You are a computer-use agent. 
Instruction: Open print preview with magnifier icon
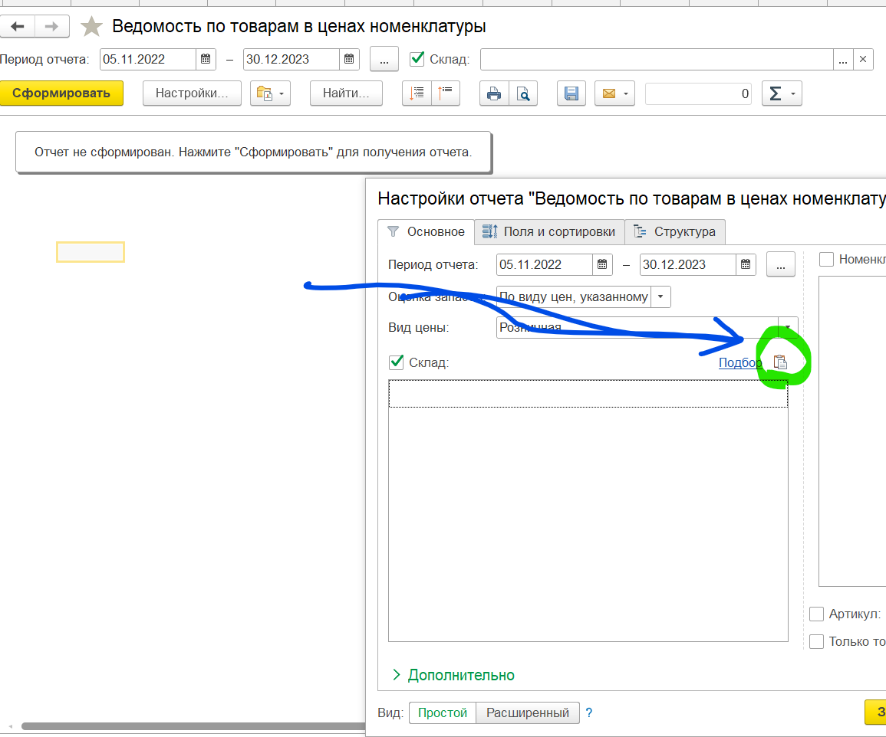522,93
